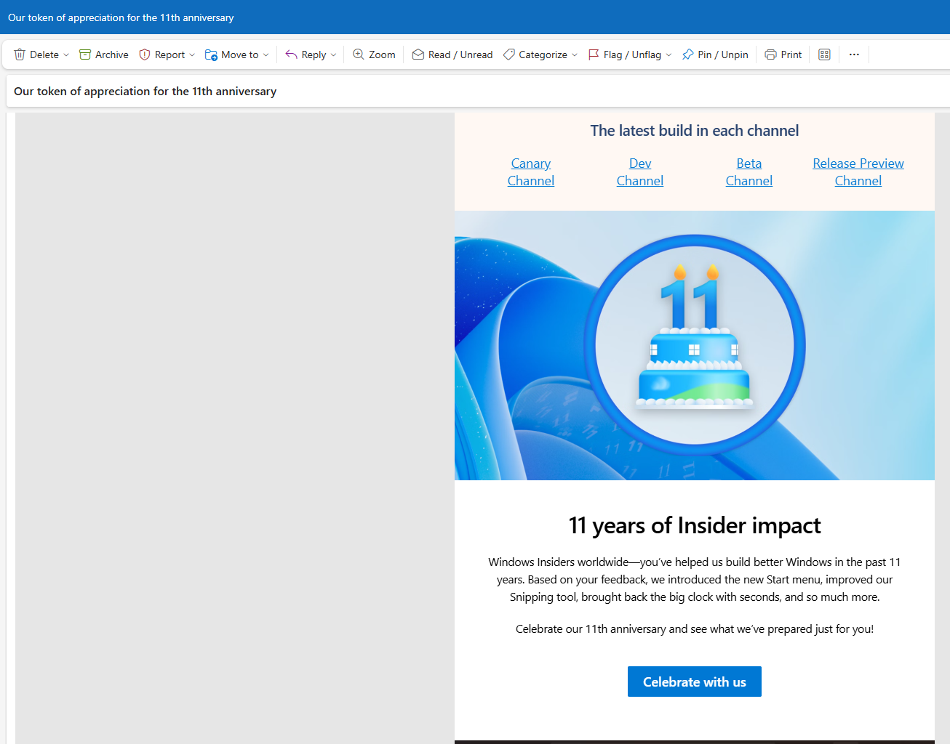Open the Canary Channel link
Screen dimensions: 950x744
pyautogui.click(x=531, y=172)
